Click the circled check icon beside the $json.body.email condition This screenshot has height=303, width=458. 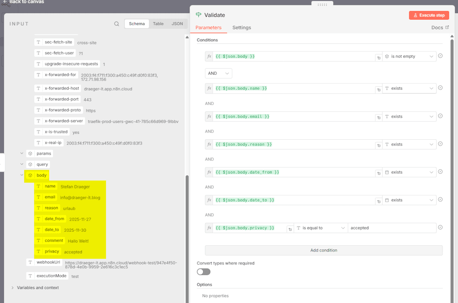pos(440,116)
